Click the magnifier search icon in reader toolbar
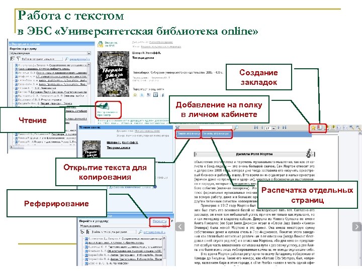Image resolution: width=362 pixels, height=271 pixels. [236, 127]
